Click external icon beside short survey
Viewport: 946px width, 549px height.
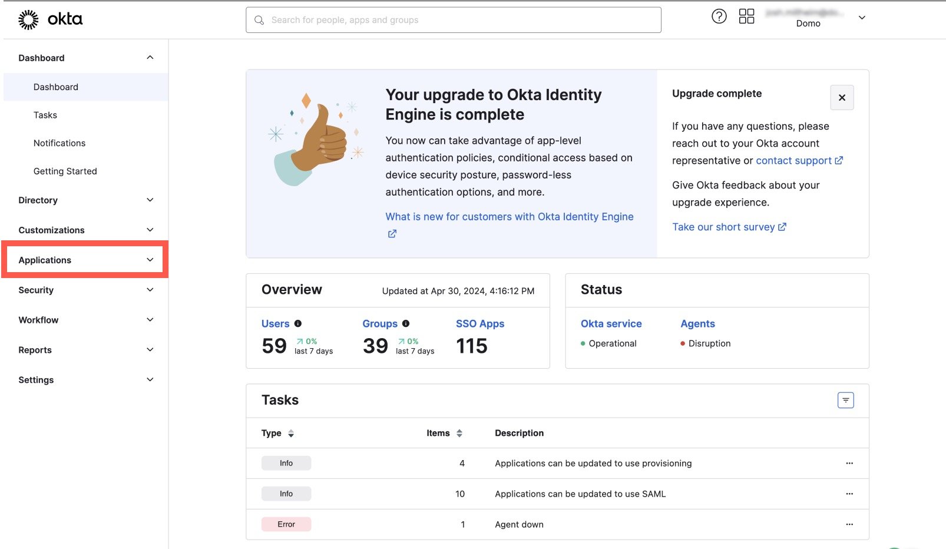click(x=782, y=227)
